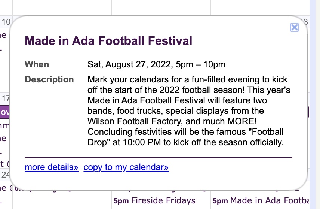The height and width of the screenshot is (209, 320).
Task: Click the cut-off "t (" event text above day 24
Action: [x=4, y=164]
